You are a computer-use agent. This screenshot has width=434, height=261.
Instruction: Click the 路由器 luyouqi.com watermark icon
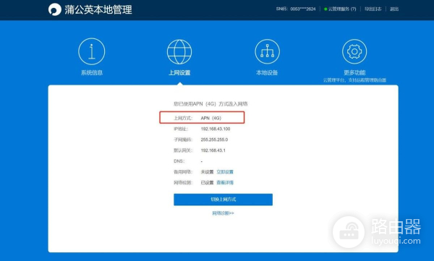(349, 232)
